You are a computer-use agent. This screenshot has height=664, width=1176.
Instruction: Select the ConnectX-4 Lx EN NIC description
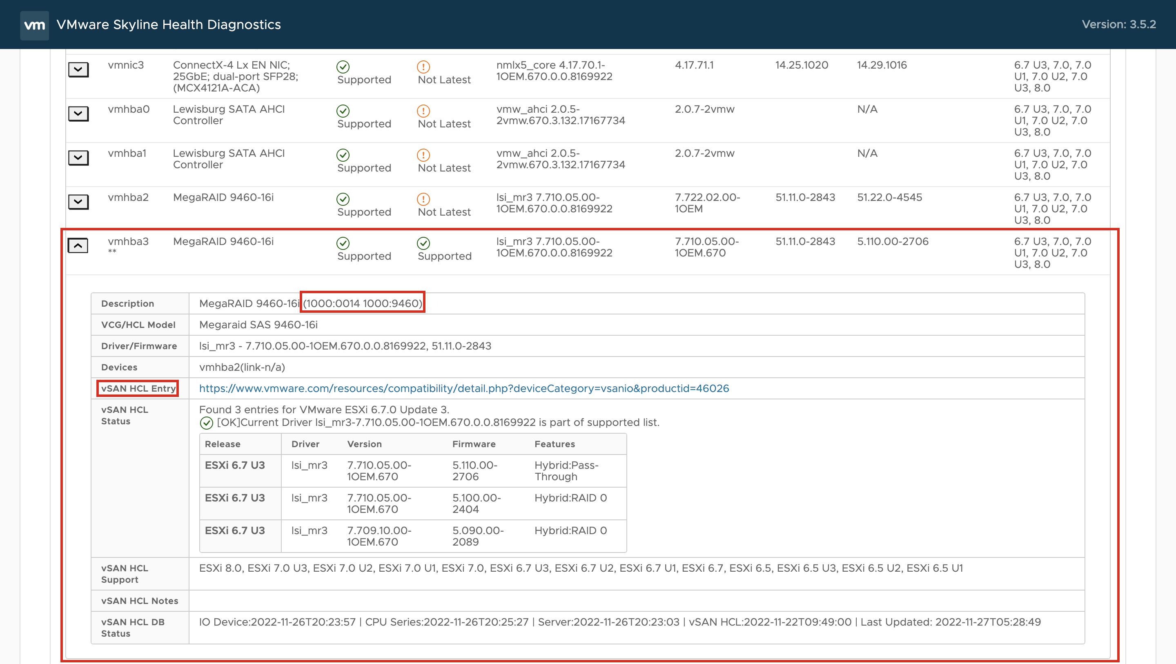coord(236,76)
